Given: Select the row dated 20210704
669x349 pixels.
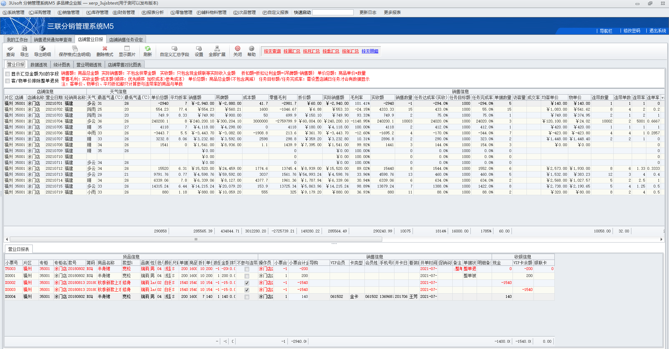Looking at the screenshot, I should pyautogui.click(x=334, y=121).
